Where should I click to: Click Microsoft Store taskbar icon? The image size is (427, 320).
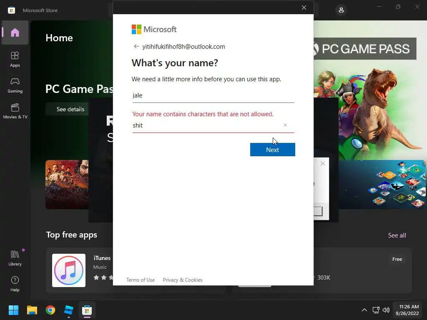[87, 310]
